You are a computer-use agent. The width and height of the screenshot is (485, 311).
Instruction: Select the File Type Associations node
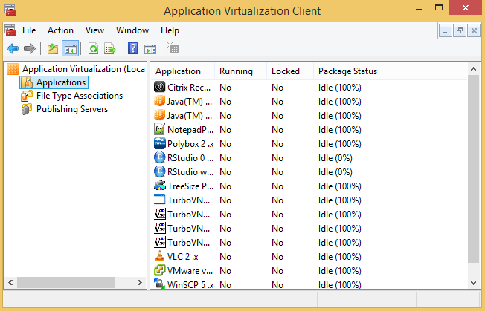[71, 96]
